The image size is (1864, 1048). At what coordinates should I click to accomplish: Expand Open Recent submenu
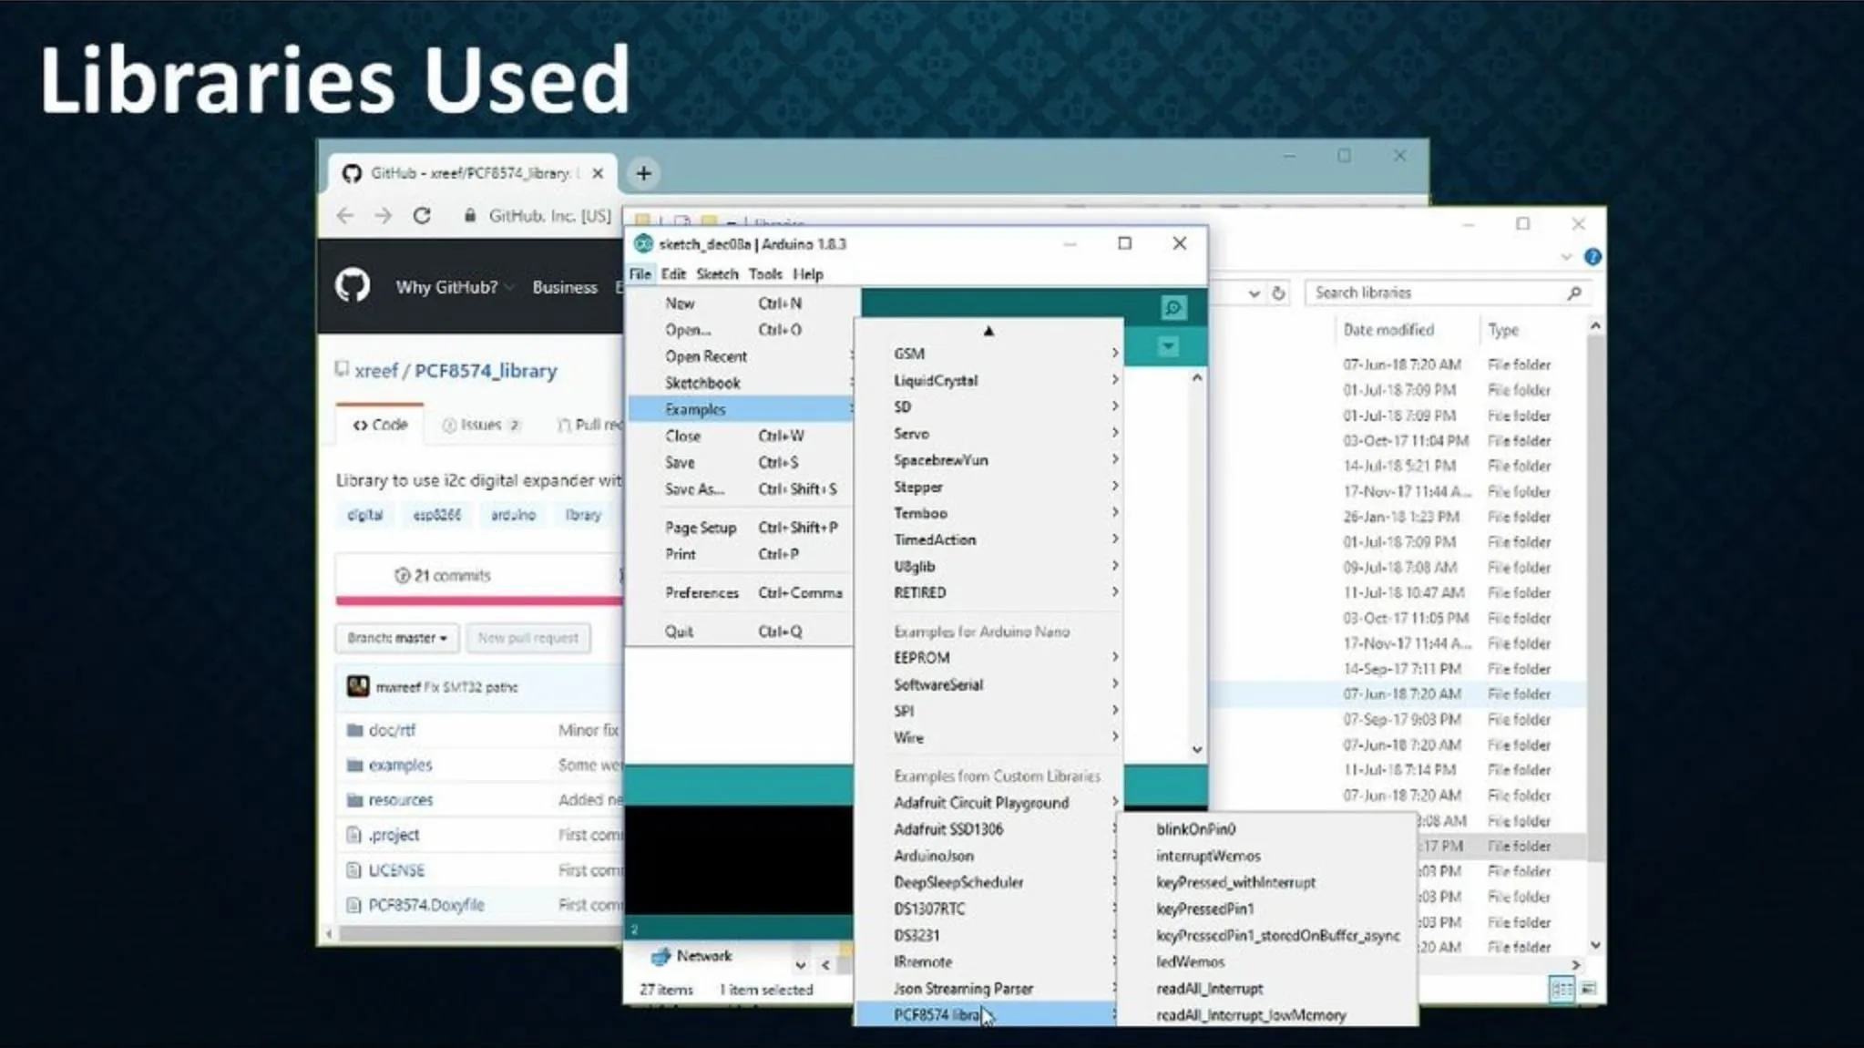click(x=740, y=356)
